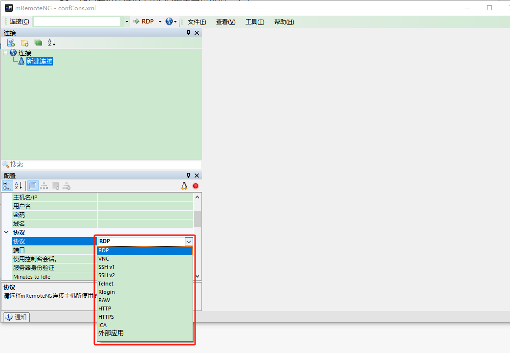Pin the 配置 panel
The height and width of the screenshot is (353, 510).
188,176
